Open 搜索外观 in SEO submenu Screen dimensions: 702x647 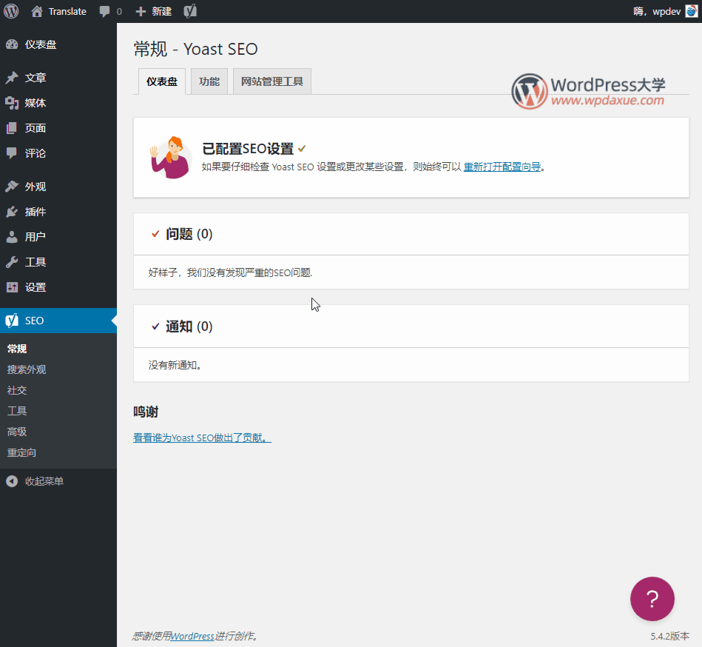point(27,369)
